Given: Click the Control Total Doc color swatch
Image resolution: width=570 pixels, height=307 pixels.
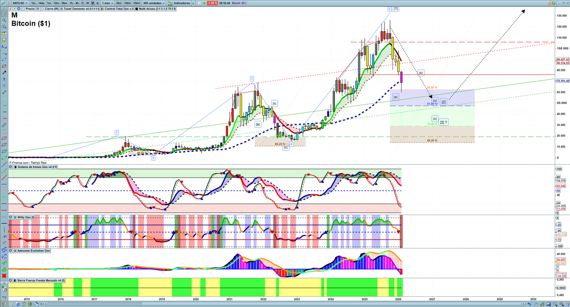Looking at the screenshot, I should (103, 9).
